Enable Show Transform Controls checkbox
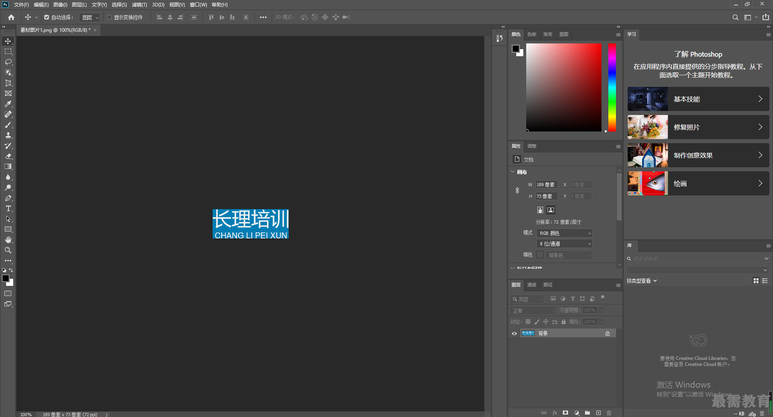 tap(109, 17)
